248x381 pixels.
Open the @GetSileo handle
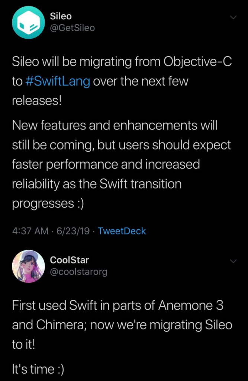click(72, 28)
